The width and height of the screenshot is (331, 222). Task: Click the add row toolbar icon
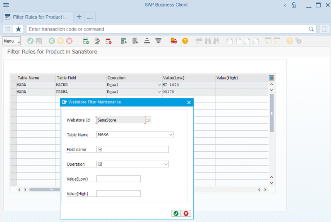pyautogui.click(x=86, y=41)
